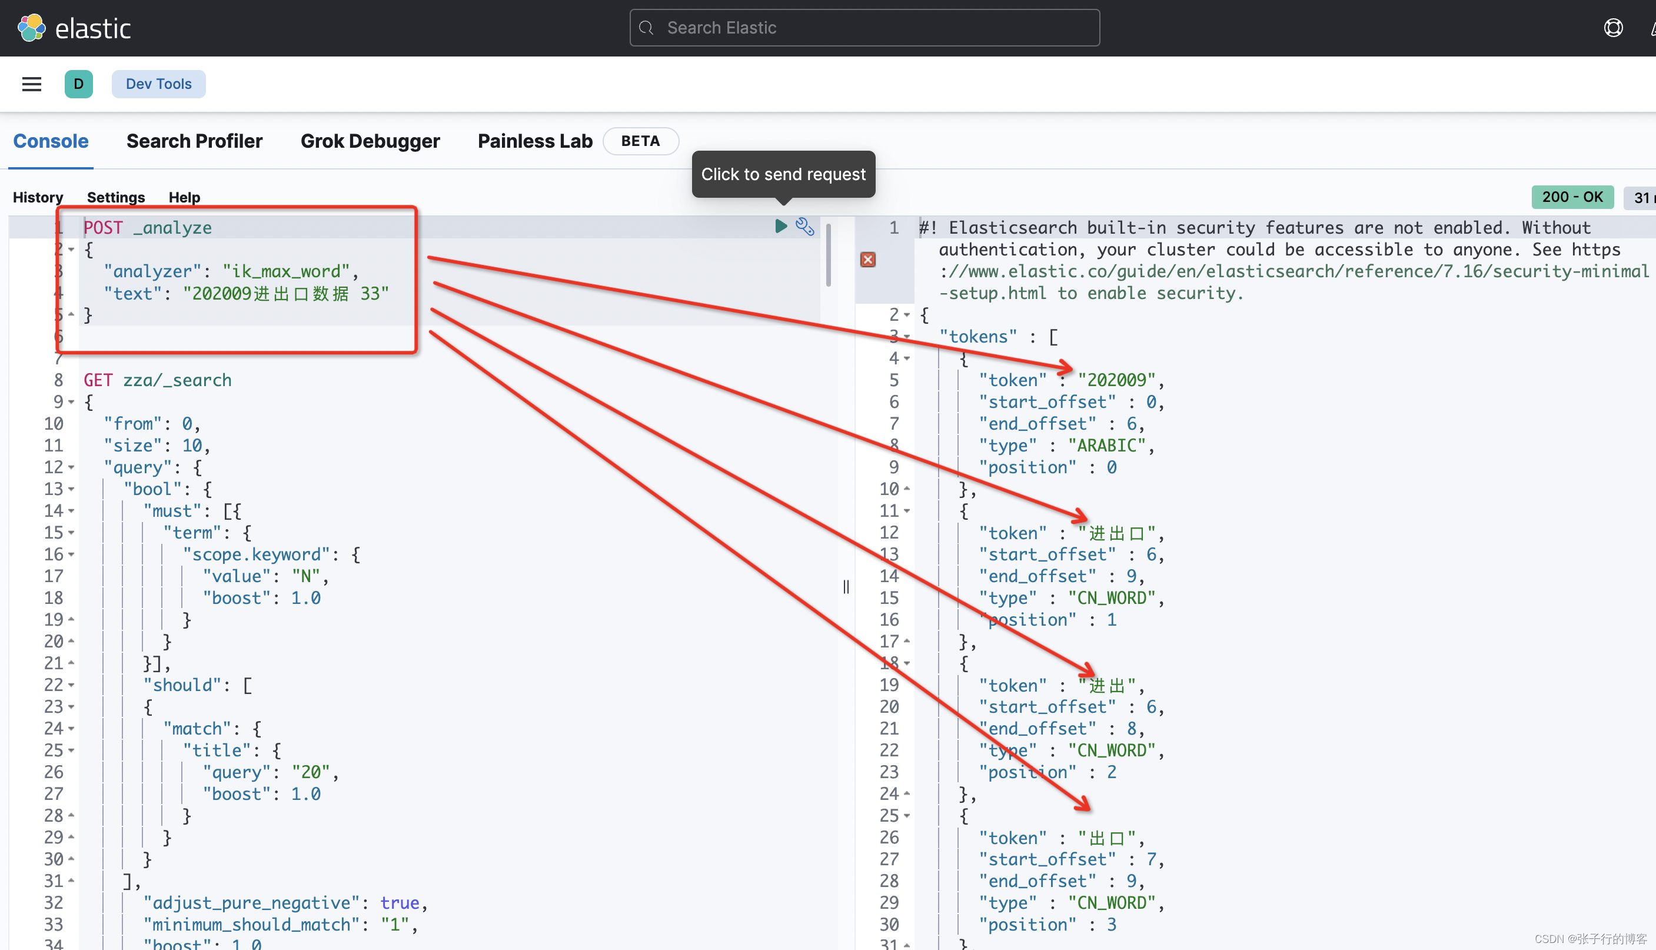This screenshot has width=1656, height=950.
Task: Fold the "match" block on line 24
Action: (x=71, y=729)
